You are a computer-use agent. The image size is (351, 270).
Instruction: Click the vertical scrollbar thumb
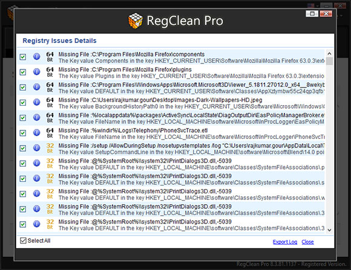click(329, 61)
